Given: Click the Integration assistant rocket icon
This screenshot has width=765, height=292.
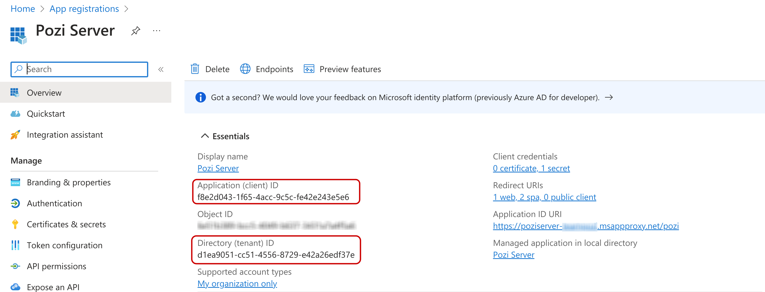Looking at the screenshot, I should pyautogui.click(x=15, y=135).
